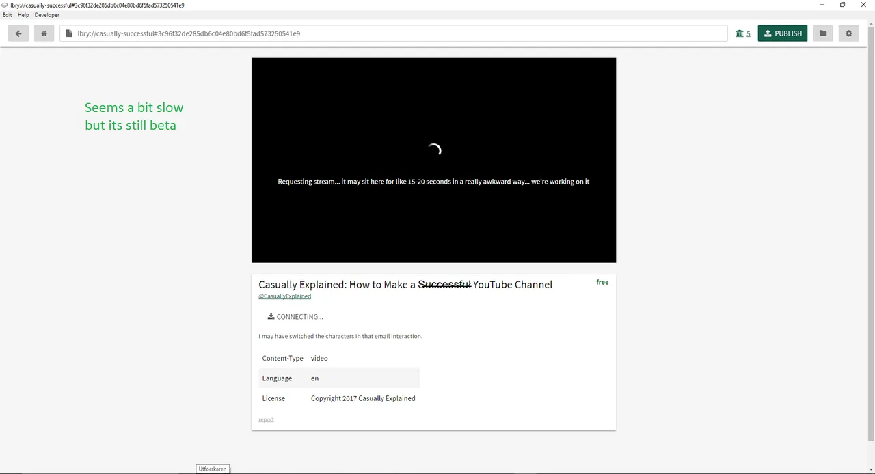Click the 'free' price label
Screen dimensions: 875x474
602,282
